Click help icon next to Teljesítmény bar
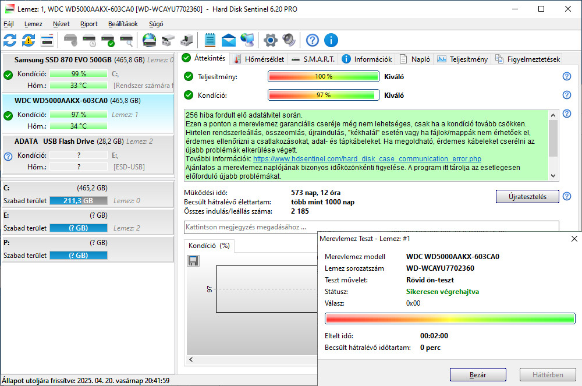Screen dimensions: 582x386 tap(567, 76)
